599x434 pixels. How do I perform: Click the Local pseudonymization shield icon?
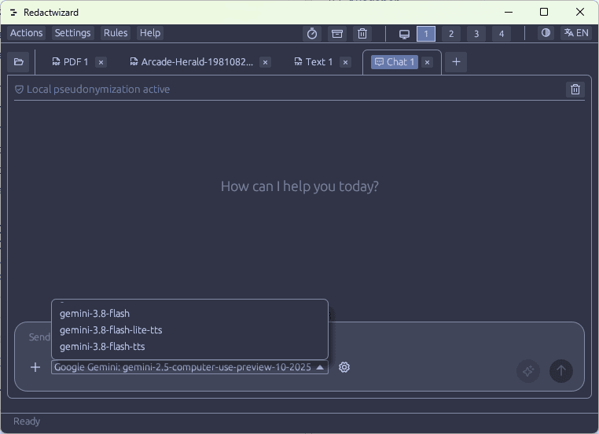(19, 90)
